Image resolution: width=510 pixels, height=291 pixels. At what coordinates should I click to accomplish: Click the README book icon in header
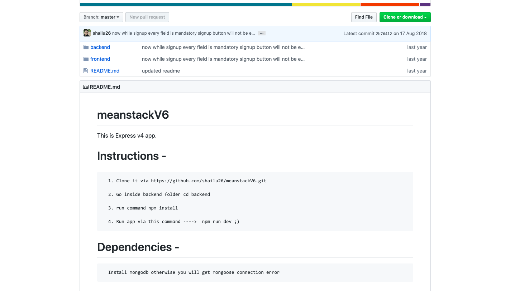pyautogui.click(x=86, y=87)
